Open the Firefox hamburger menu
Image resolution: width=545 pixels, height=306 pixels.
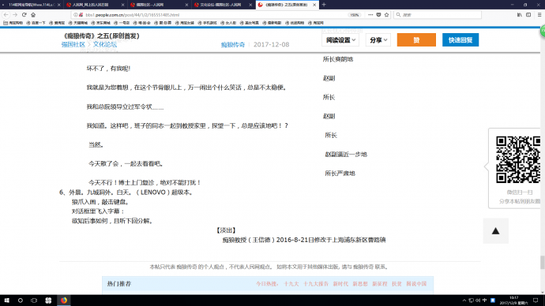point(539,15)
